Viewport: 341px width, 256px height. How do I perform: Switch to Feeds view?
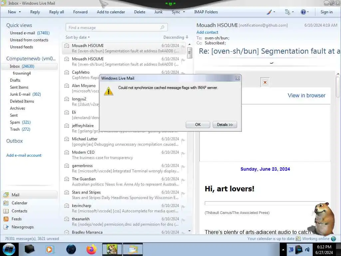click(x=17, y=219)
